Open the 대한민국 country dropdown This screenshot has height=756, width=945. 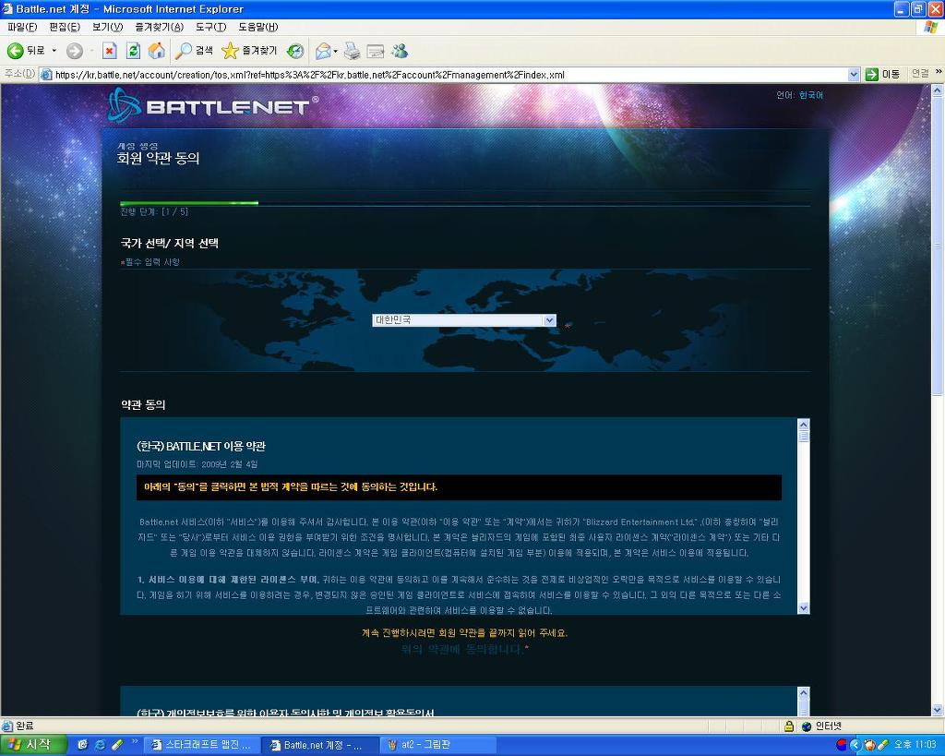click(464, 320)
